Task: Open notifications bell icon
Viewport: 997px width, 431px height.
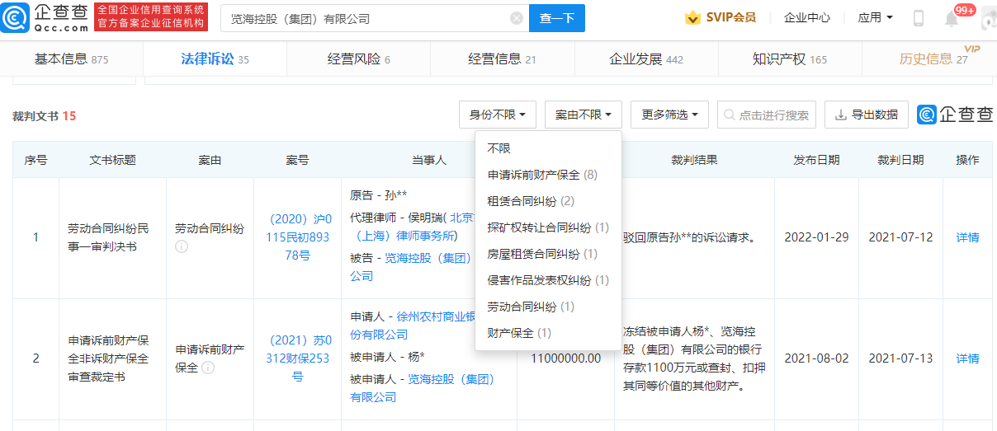Action: tap(952, 19)
